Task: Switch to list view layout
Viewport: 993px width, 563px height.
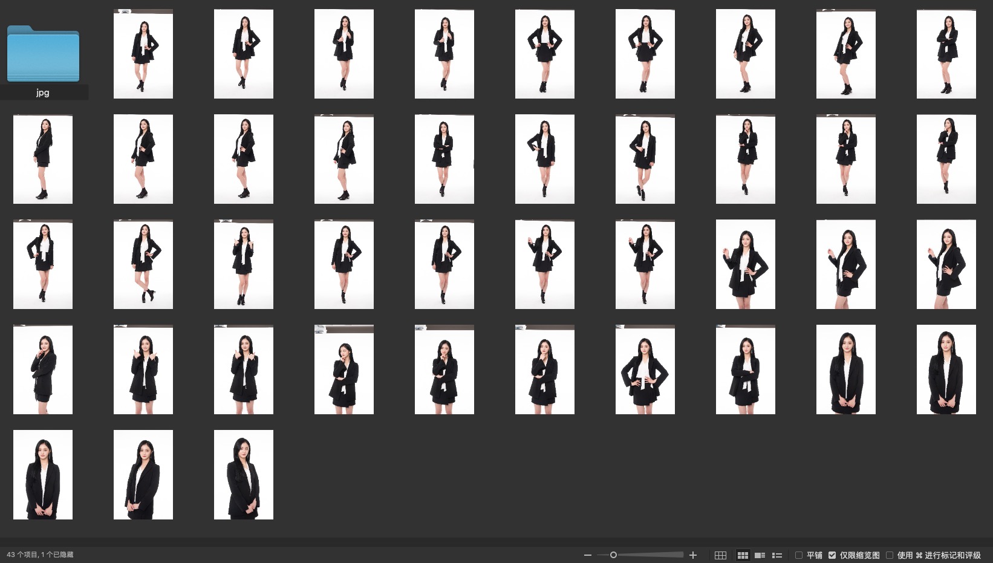Action: (777, 555)
